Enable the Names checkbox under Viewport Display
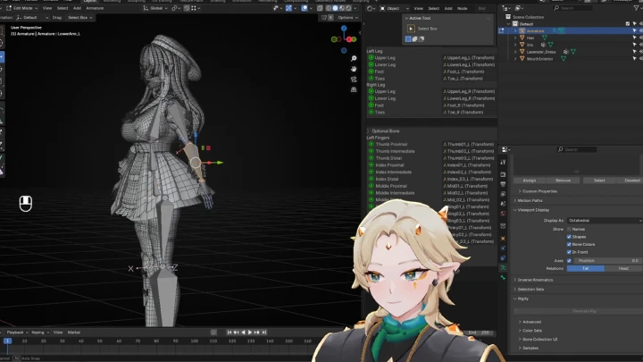 [x=569, y=229]
